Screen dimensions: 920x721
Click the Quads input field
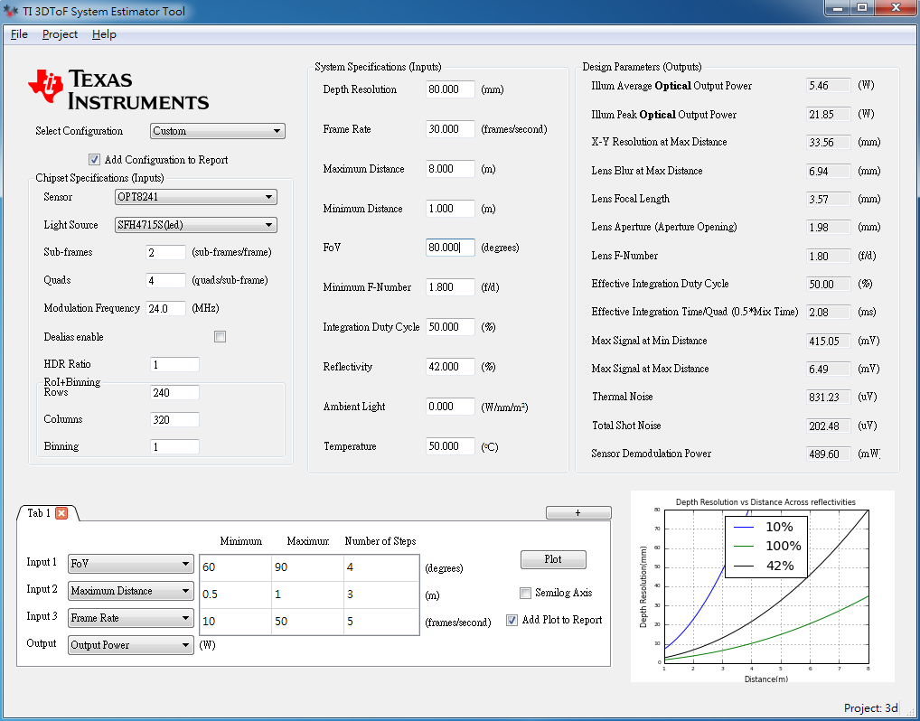(x=165, y=280)
